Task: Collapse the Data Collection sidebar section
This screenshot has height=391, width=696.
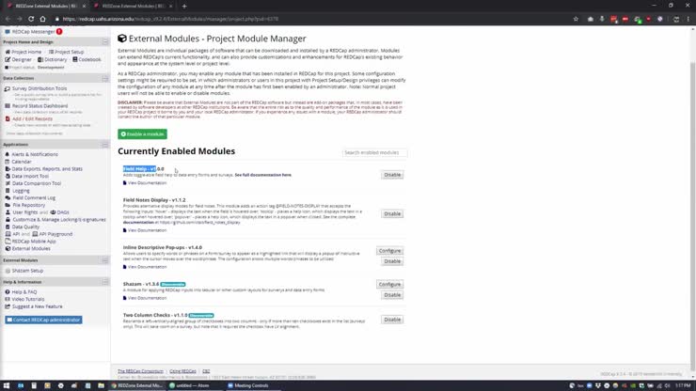Action: (x=106, y=78)
